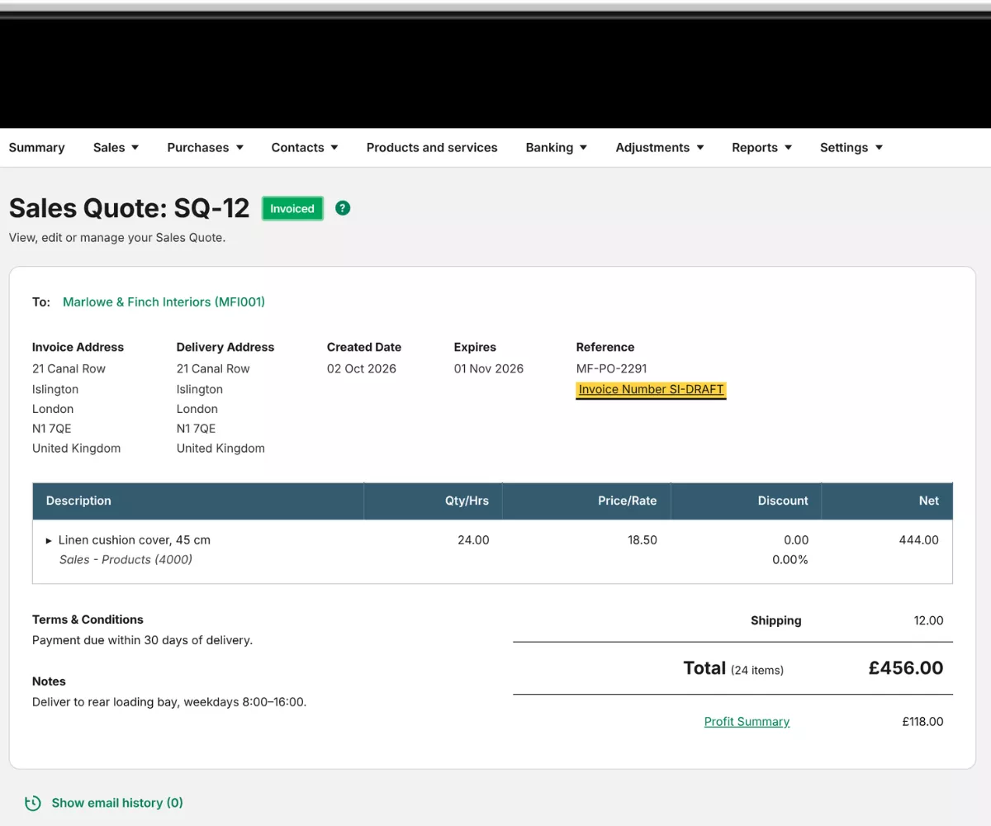Click the expiry date 01 Nov 2026
This screenshot has height=826, width=991.
coord(489,369)
